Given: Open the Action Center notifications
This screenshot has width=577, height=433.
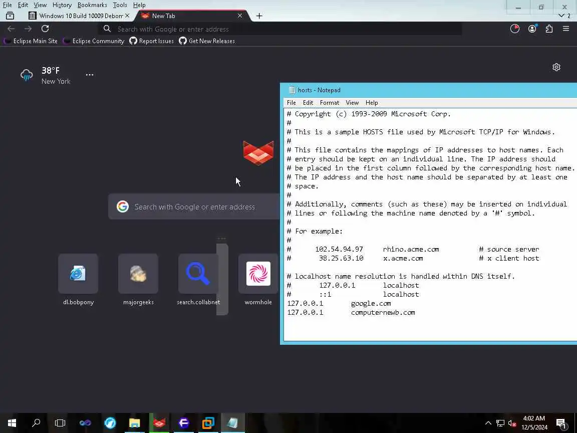Looking at the screenshot, I should pyautogui.click(x=561, y=423).
